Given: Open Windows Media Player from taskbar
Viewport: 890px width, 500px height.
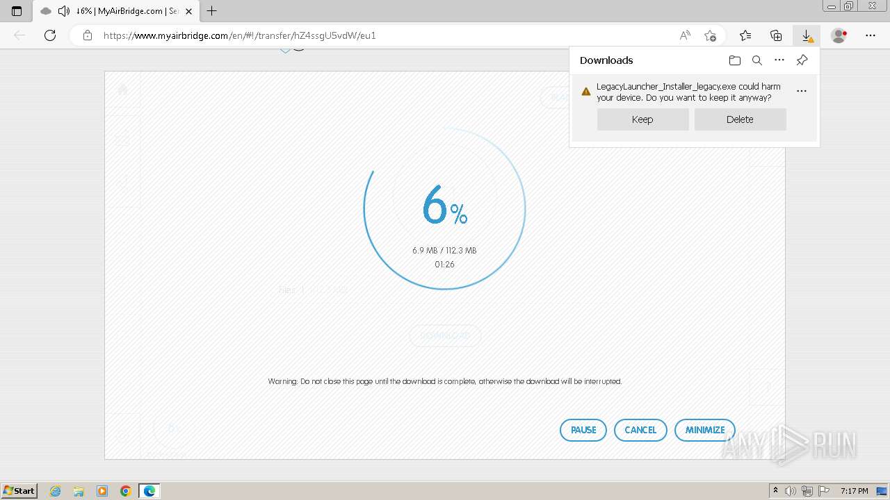Looking at the screenshot, I should [102, 491].
